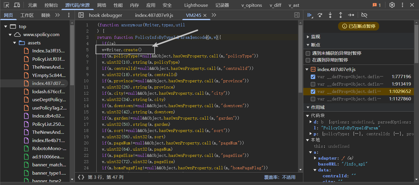419x185 pixels.
Task: Resume script execution
Action: tap(310, 15)
